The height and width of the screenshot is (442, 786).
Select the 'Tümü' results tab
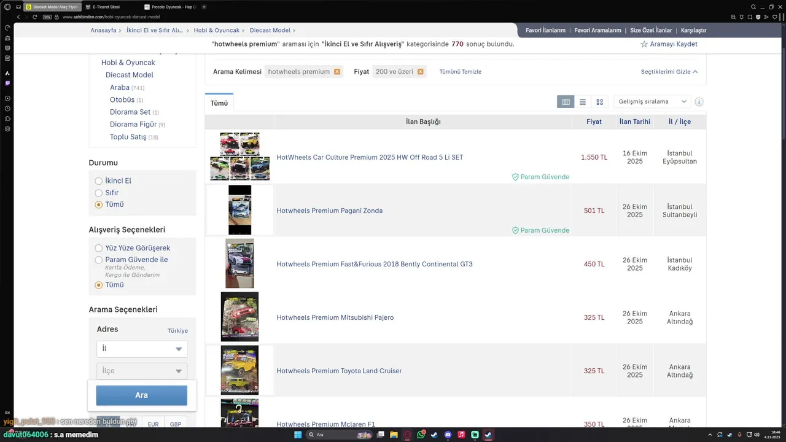(x=219, y=103)
